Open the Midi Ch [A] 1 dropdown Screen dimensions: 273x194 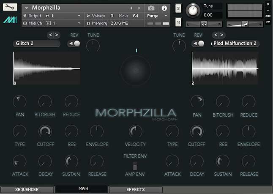coord(52,23)
